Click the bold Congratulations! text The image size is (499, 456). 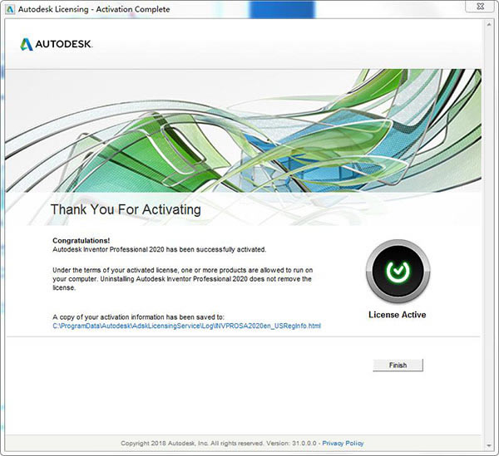pos(81,240)
